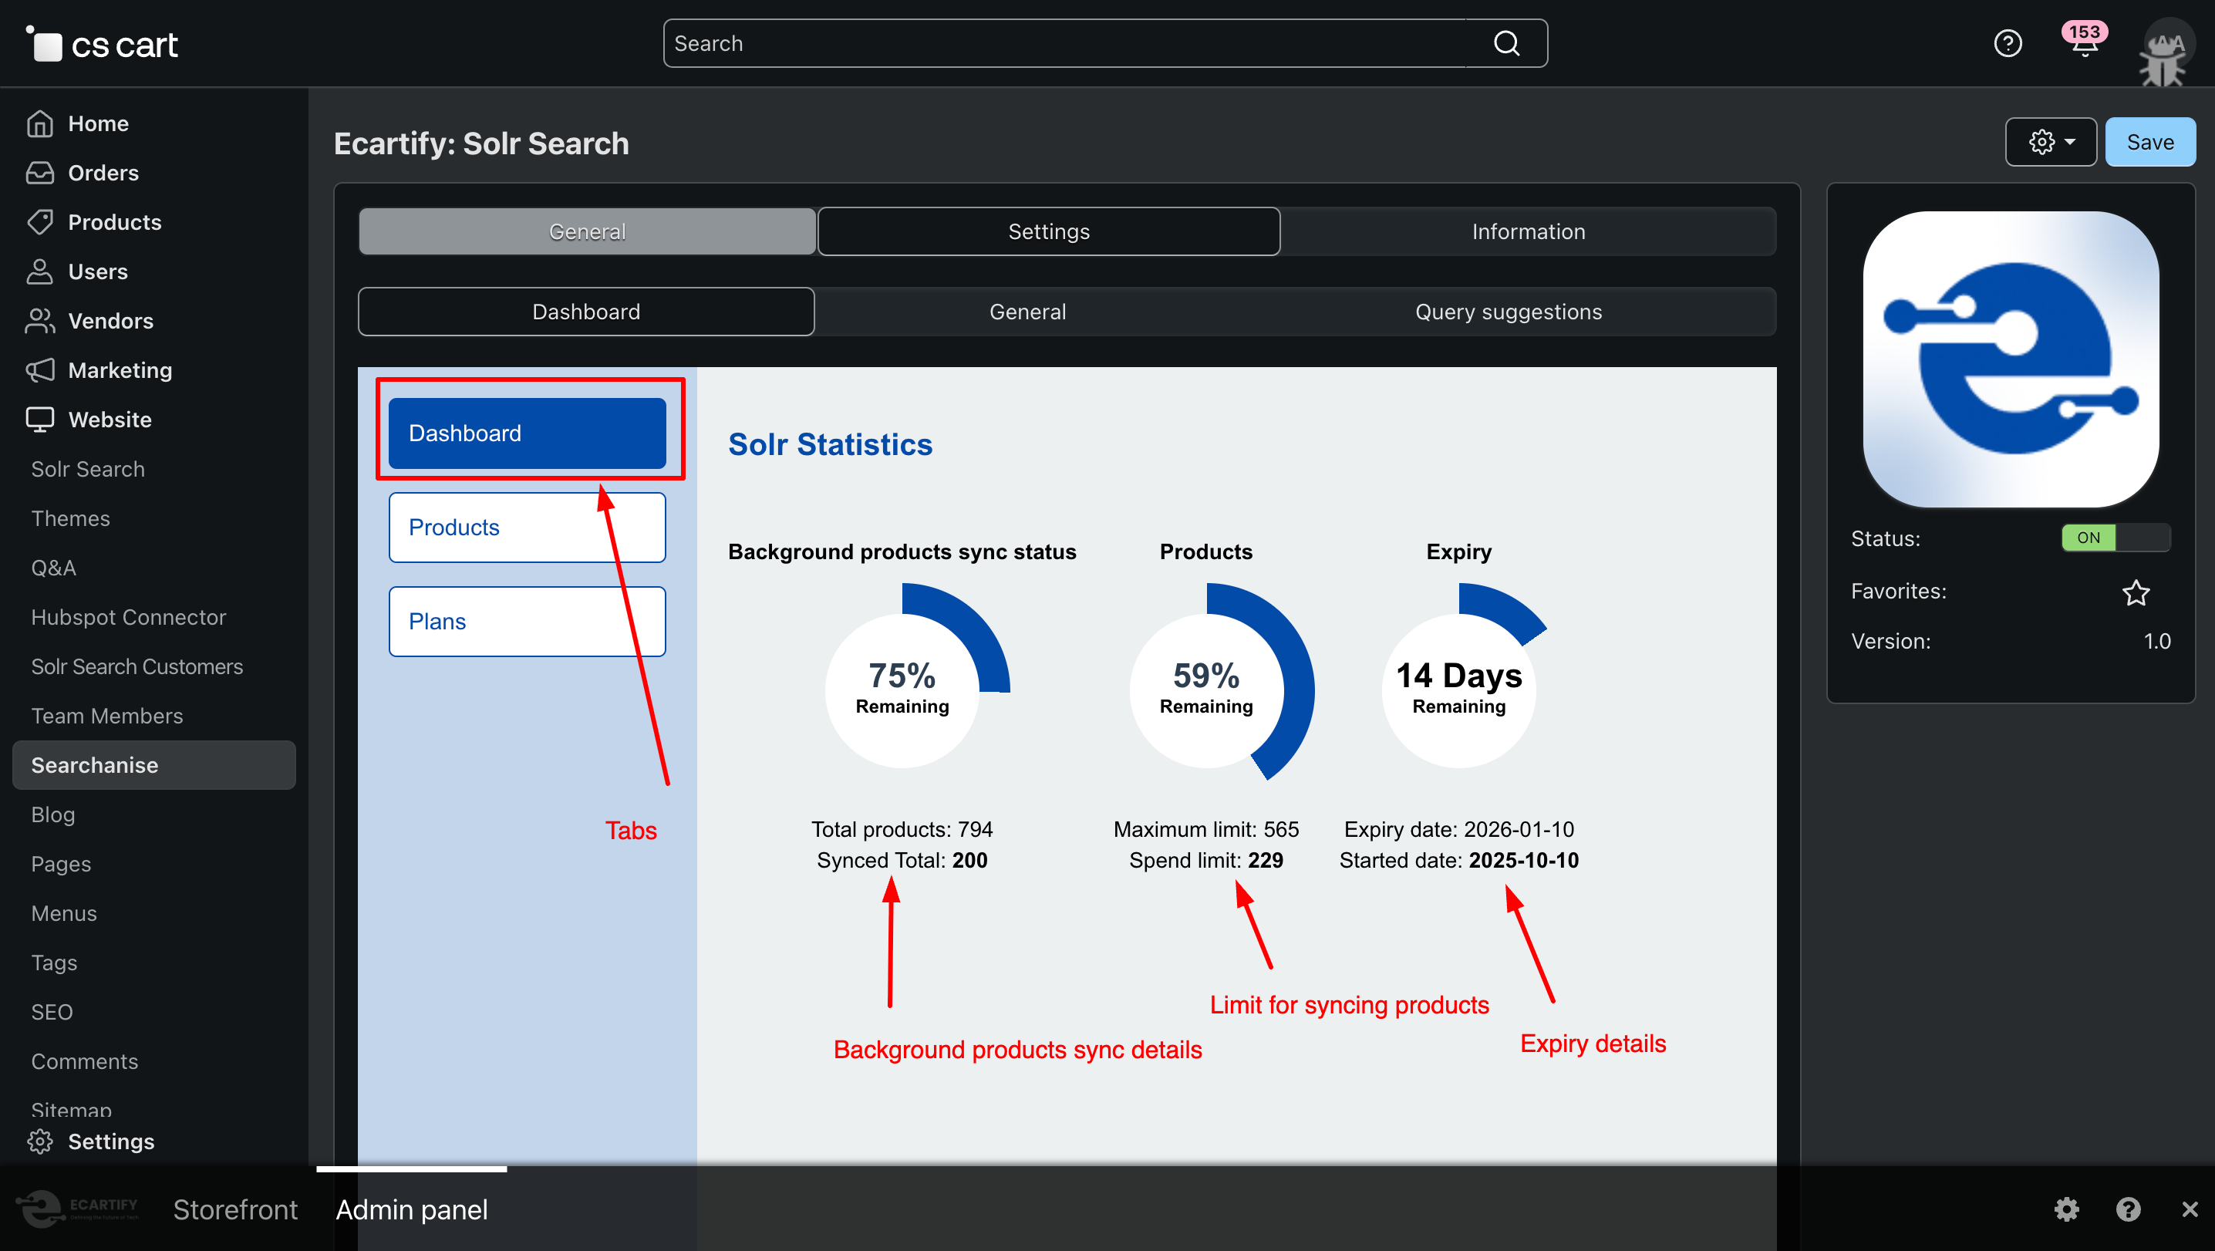Expand the Website sidebar menu

tap(110, 420)
